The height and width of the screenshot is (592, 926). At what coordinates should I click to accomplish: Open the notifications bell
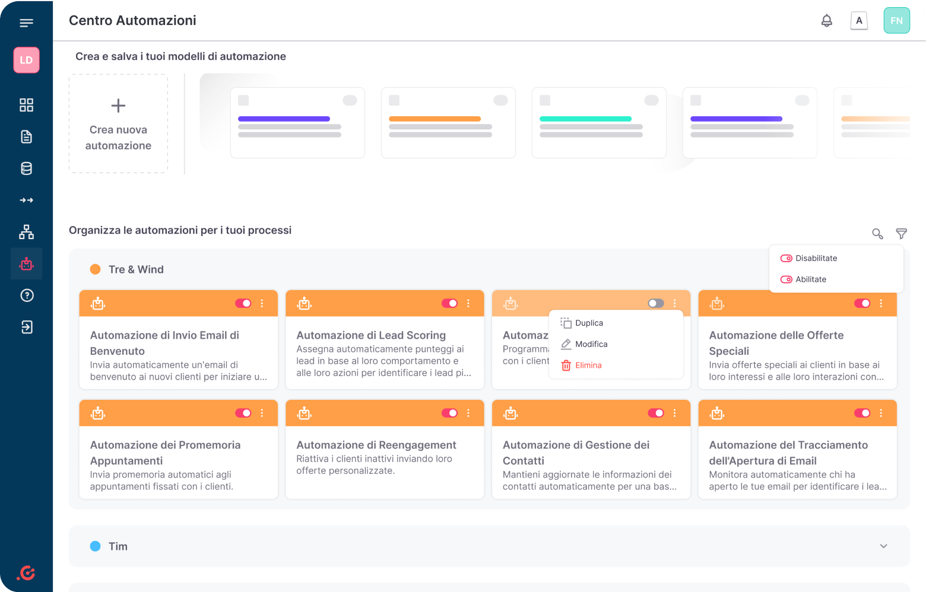tap(826, 21)
